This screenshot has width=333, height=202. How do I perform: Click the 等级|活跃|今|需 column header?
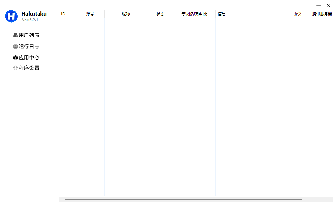[194, 14]
